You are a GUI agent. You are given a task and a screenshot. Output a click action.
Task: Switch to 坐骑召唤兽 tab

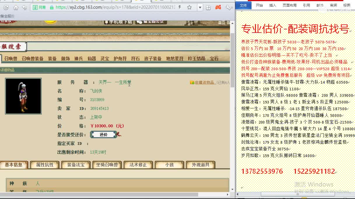click(x=107, y=165)
